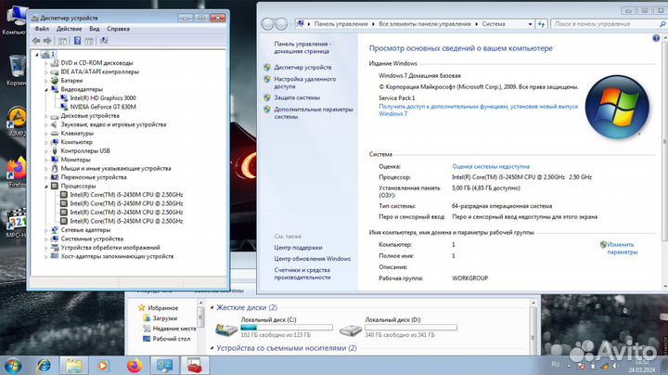The height and width of the screenshot is (375, 668).
Task: Expand IDE ATA/ATAPI контроллеры node
Action: pyautogui.click(x=46, y=72)
